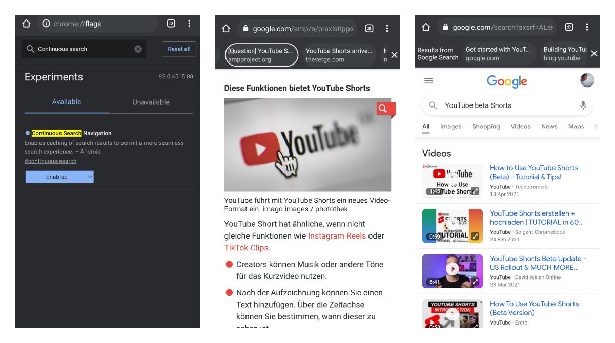Click lock icon in google.com/search address bar

coord(446,27)
